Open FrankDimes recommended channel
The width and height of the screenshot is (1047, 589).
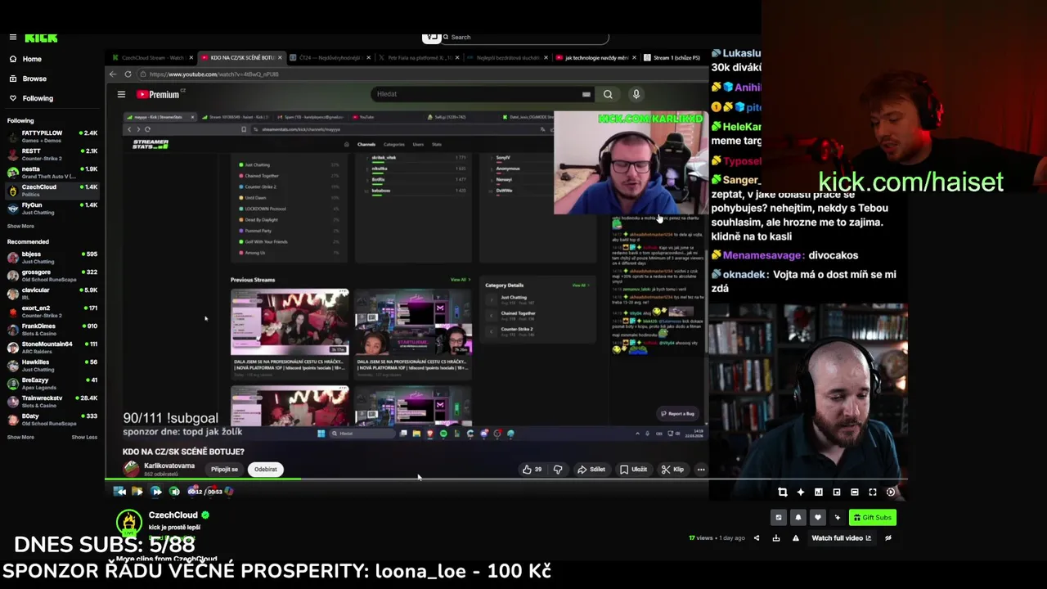52,329
